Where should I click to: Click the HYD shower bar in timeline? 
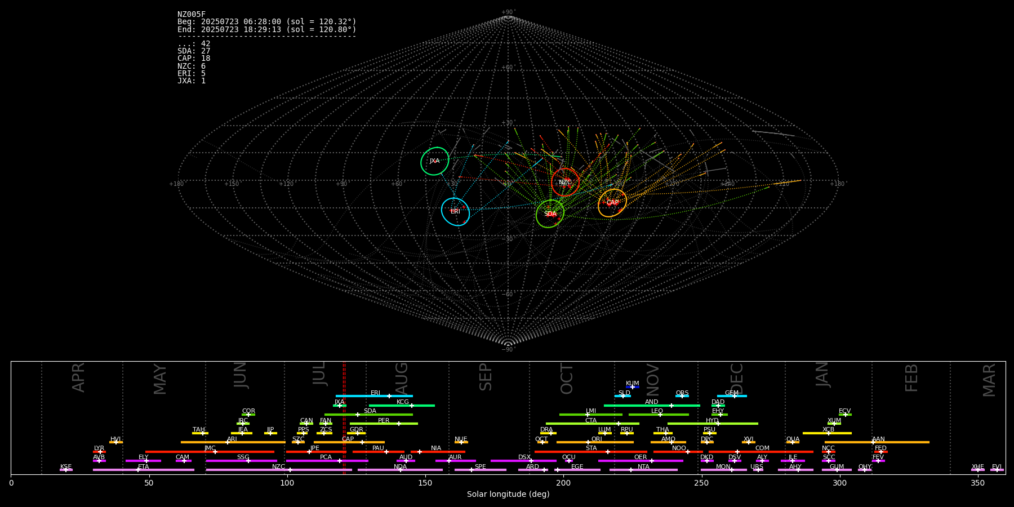[x=713, y=424]
